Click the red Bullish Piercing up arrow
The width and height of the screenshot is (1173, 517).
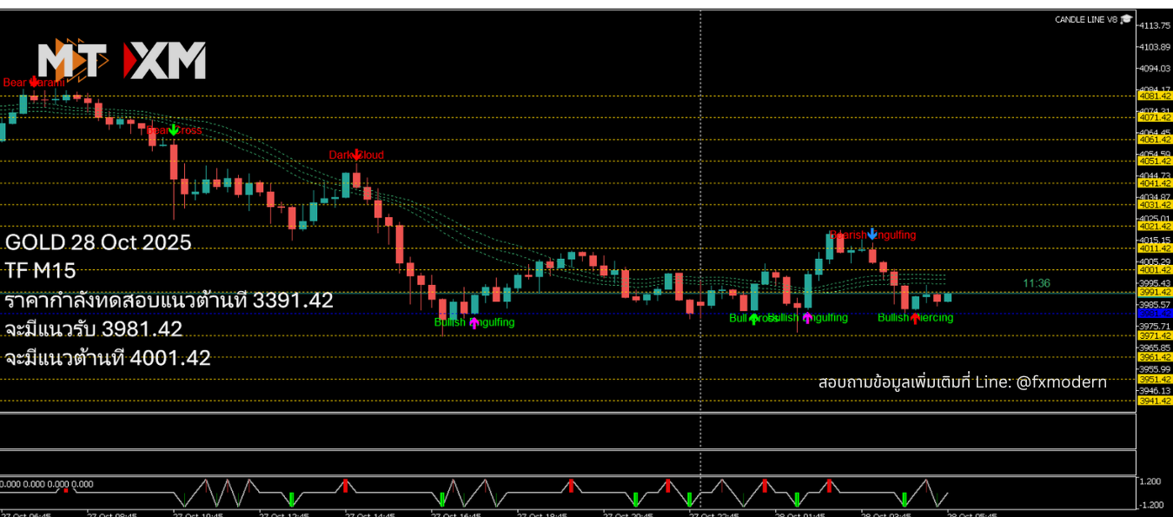[x=915, y=318]
